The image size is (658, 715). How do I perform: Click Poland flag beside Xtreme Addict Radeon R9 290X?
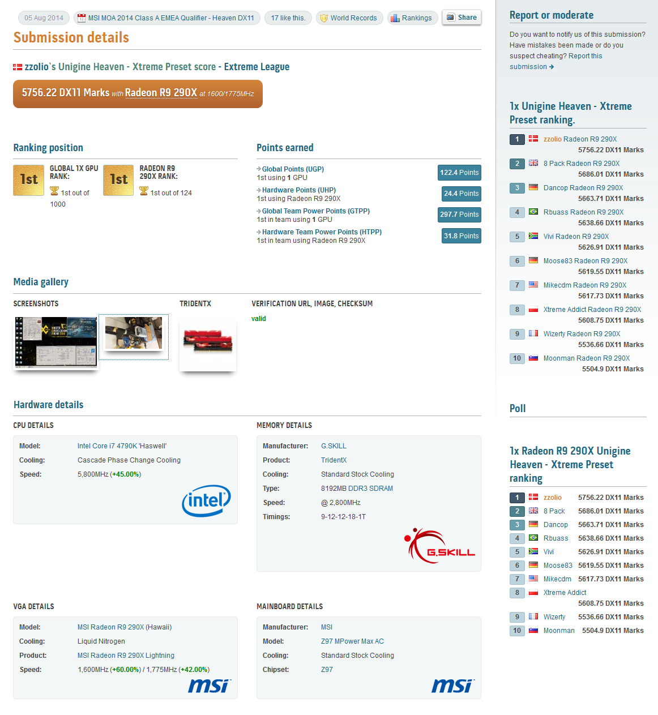533,309
